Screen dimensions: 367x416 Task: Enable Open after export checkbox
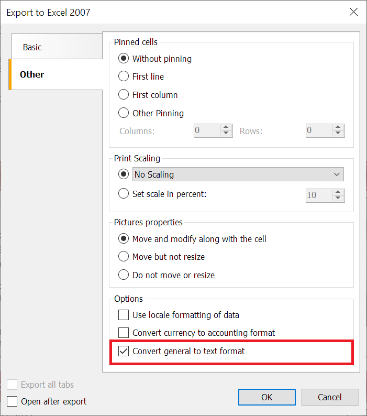(x=12, y=402)
